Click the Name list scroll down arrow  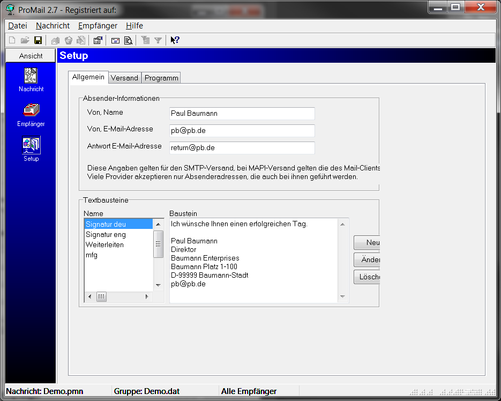click(x=158, y=285)
